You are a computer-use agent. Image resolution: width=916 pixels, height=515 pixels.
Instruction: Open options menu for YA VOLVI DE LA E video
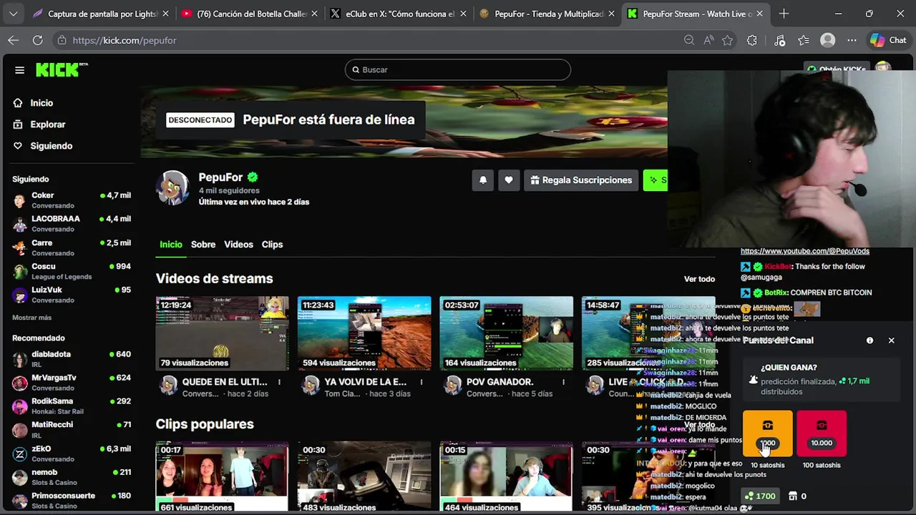point(421,383)
